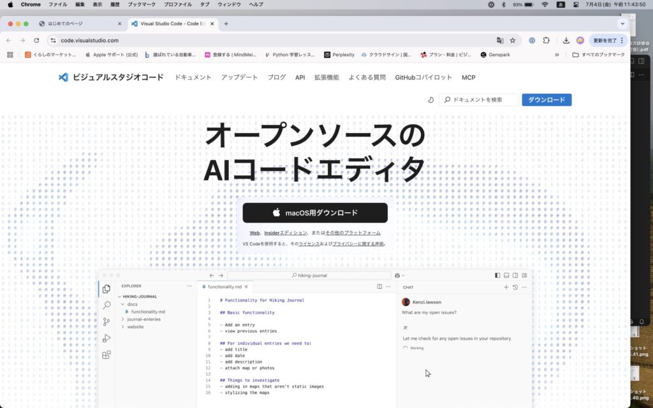This screenshot has height=408, width=653.
Task: Open the すべてのブックマーク folder
Action: [x=598, y=55]
